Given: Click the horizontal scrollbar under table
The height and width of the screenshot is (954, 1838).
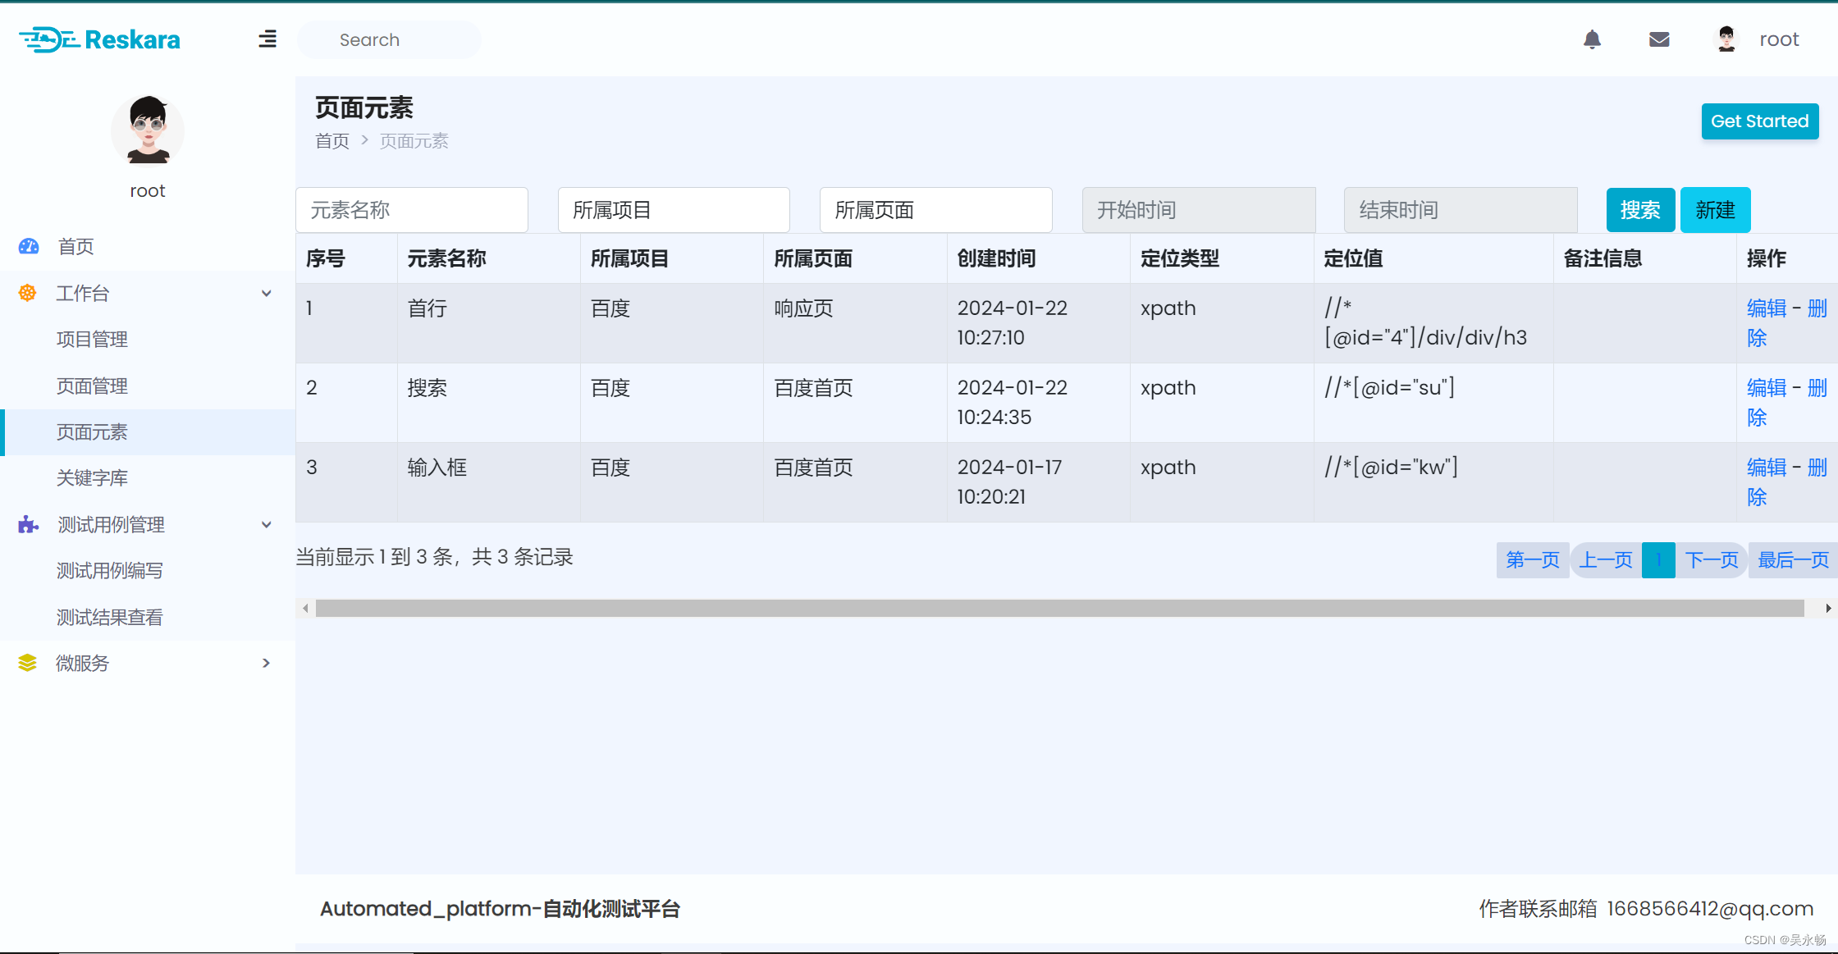Looking at the screenshot, I should tap(1058, 608).
